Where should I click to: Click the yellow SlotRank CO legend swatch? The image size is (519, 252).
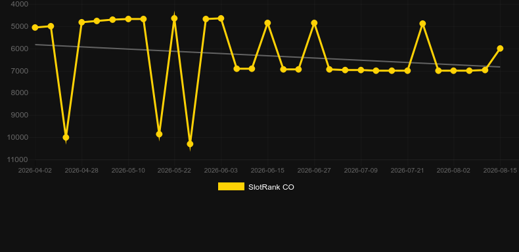(x=231, y=186)
